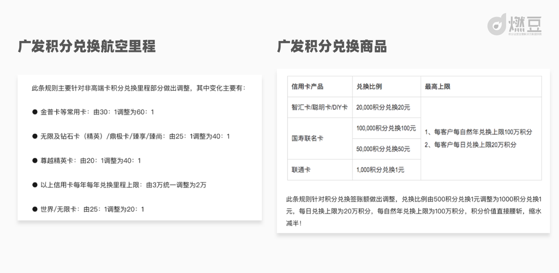Click the intro sentence starting 此条规则主要针对非高端卡

click(139, 88)
